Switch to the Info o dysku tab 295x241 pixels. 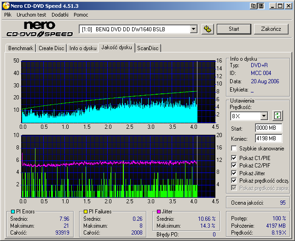[x=83, y=48]
